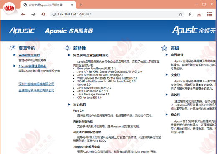Screen dimensions: 217x154
Task: Go back with the back arrow
Action: click(x=23, y=14)
